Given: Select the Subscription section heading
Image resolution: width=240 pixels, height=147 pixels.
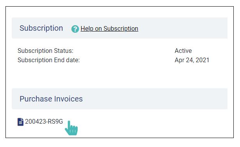Looking at the screenshot, I should pos(41,28).
